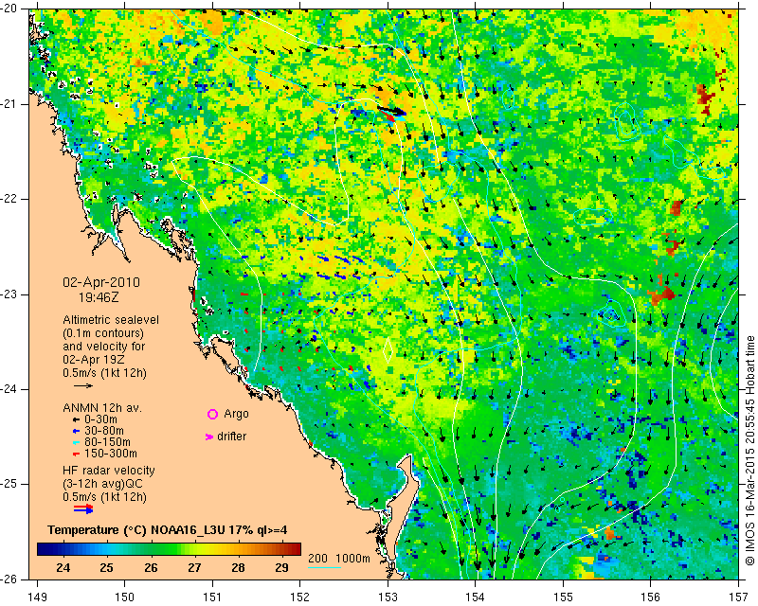Click the 'Altimetric sealevel' legend text
This screenshot has height=606, width=758.
tap(111, 320)
